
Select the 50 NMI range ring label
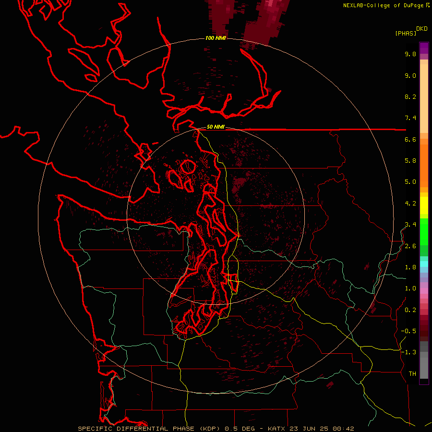point(216,127)
